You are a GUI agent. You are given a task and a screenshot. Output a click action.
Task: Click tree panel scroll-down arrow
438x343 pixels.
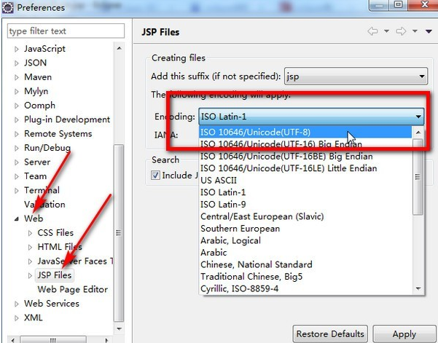click(119, 328)
